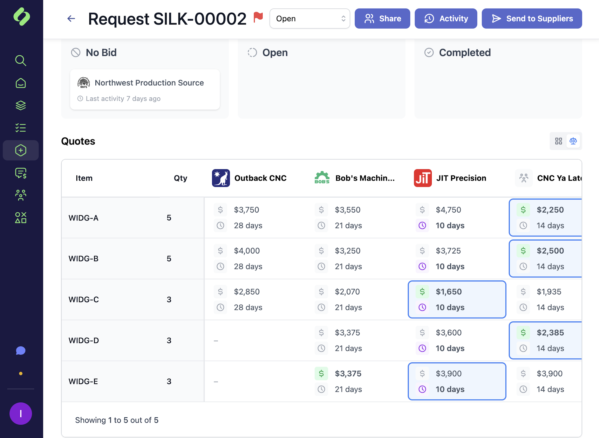The image size is (599, 438).
Task: Open the shapes icon in sidebar
Action: coord(20,218)
